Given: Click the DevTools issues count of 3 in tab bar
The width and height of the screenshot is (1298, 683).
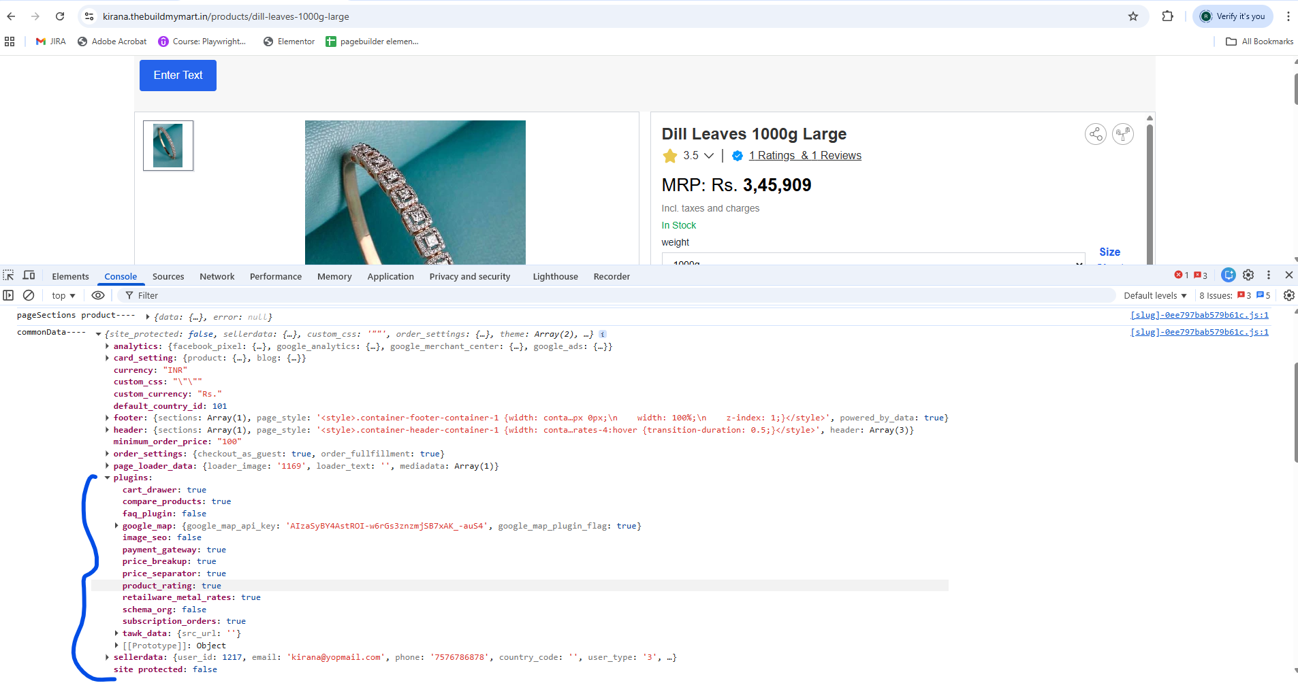Looking at the screenshot, I should [1201, 276].
